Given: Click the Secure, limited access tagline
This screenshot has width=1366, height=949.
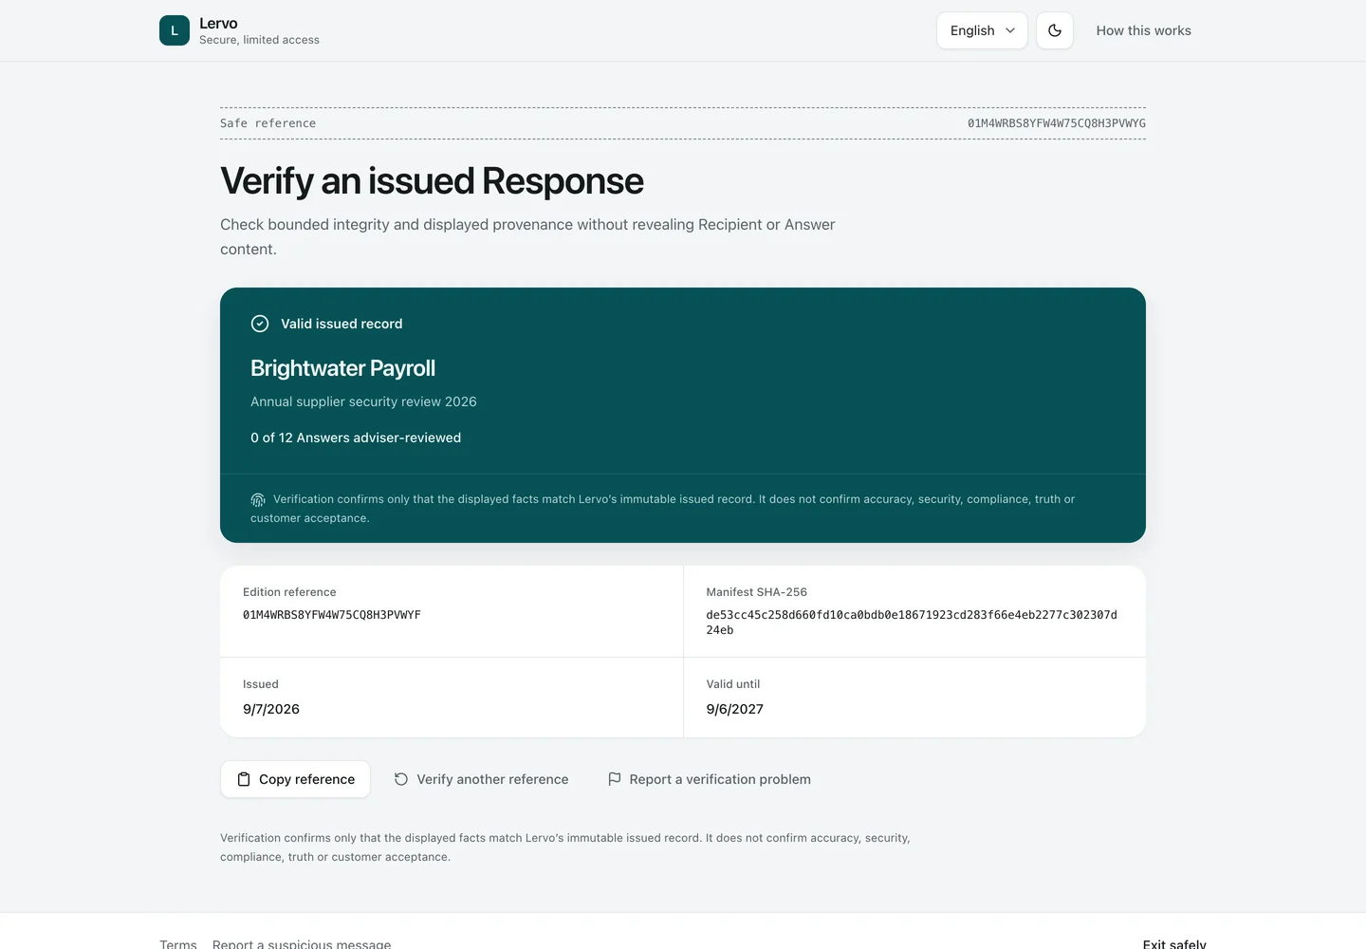Looking at the screenshot, I should click(259, 40).
